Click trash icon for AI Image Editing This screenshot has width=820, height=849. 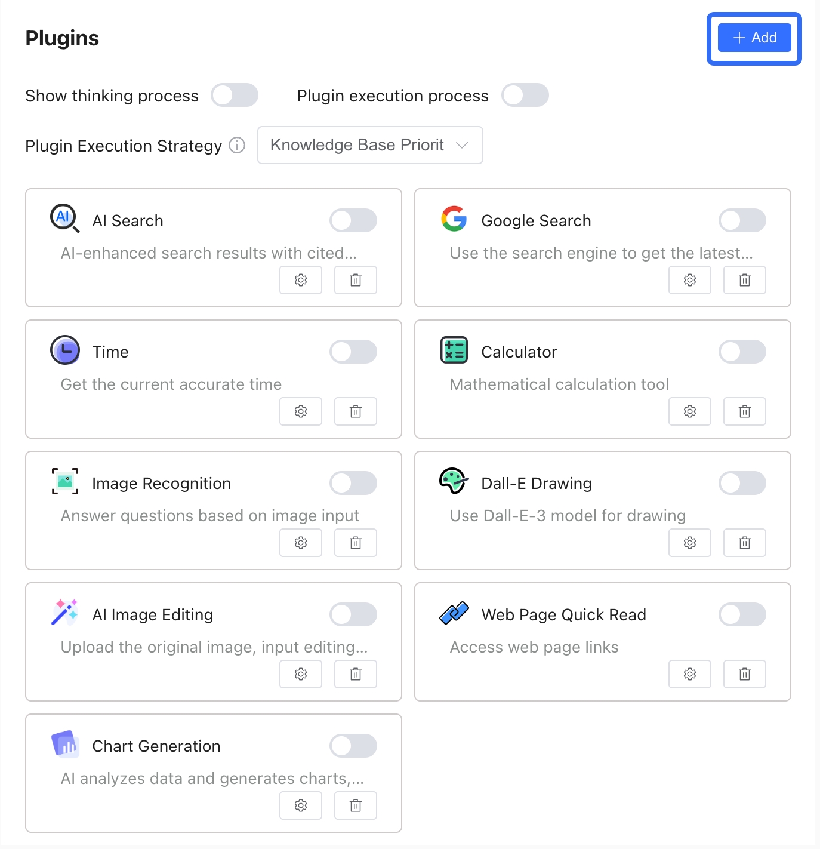pos(356,674)
